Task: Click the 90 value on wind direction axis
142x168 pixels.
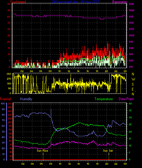Action: point(10,88)
